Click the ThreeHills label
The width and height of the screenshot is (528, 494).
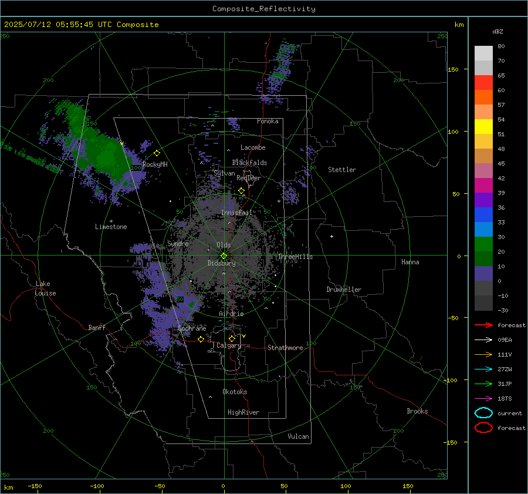click(x=295, y=257)
